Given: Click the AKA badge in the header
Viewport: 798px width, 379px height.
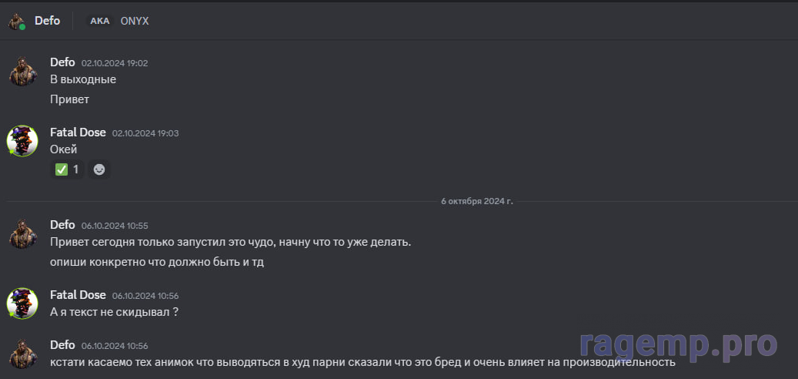Looking at the screenshot, I should point(100,21).
